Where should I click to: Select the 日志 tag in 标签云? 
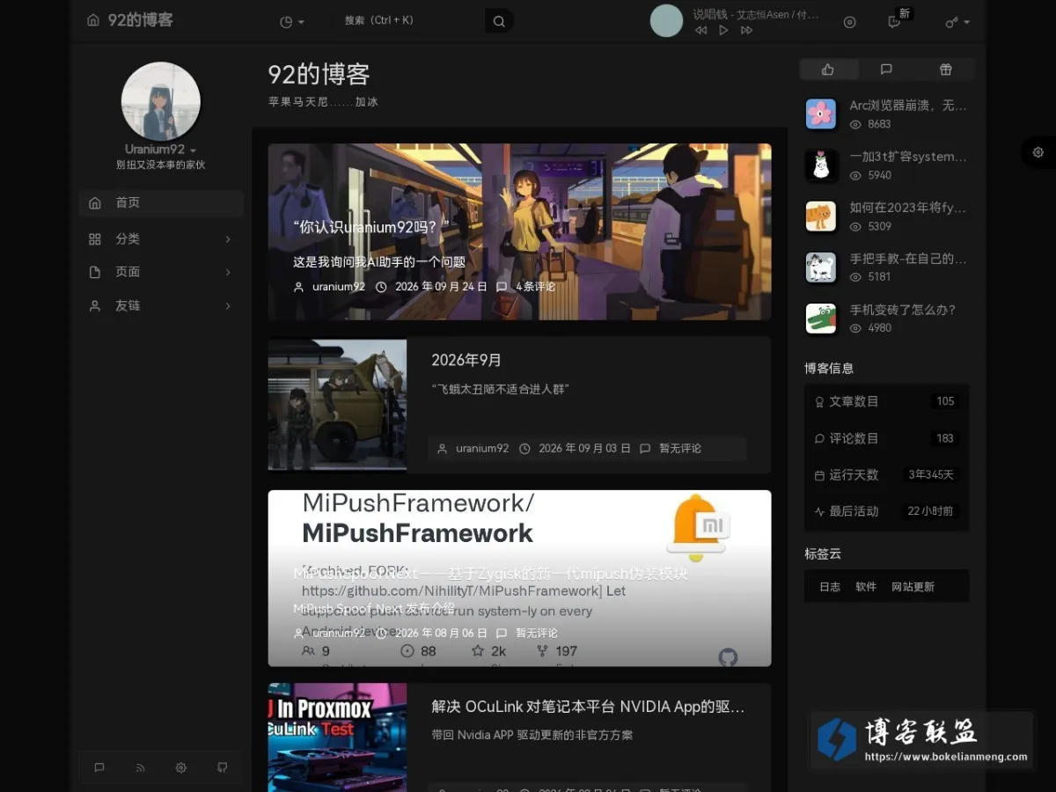[x=830, y=587]
